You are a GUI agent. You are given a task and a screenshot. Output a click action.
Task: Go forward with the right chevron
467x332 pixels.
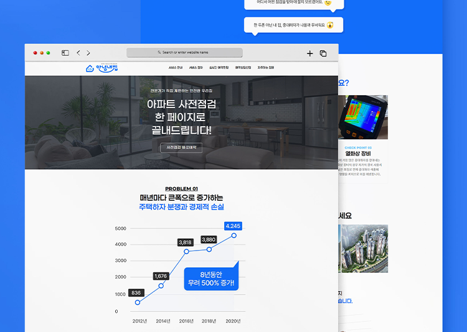[88, 53]
